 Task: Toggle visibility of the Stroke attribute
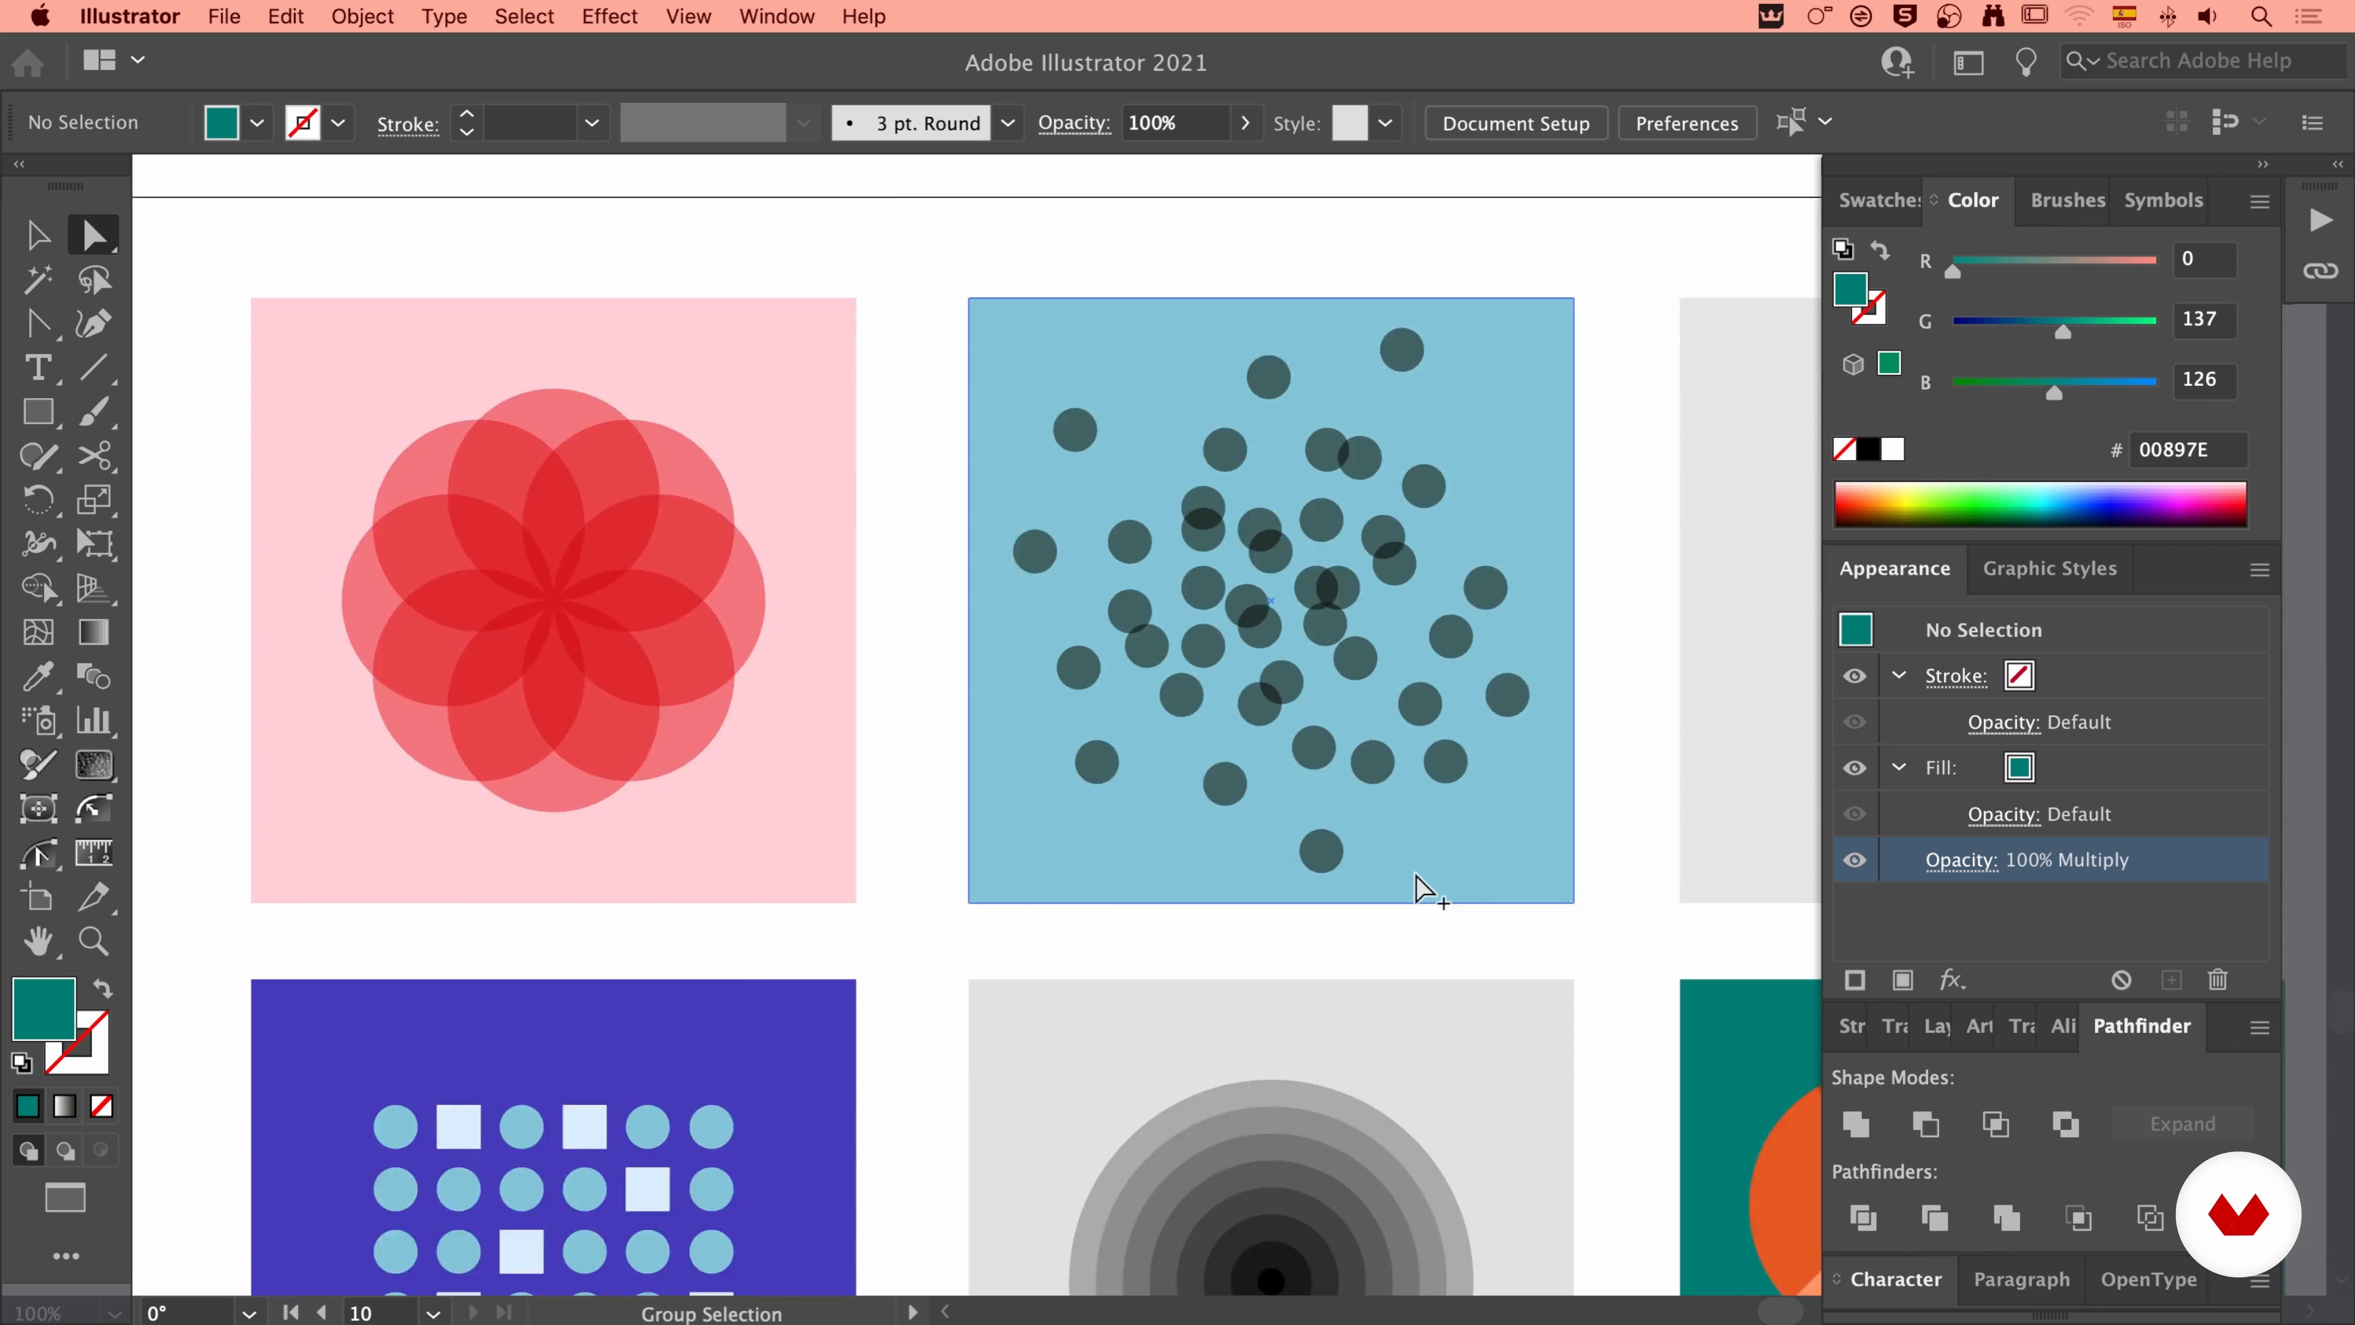[1854, 676]
